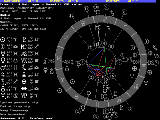
Task: Select the VP vernal point entry in table
Action: pos(24,95)
